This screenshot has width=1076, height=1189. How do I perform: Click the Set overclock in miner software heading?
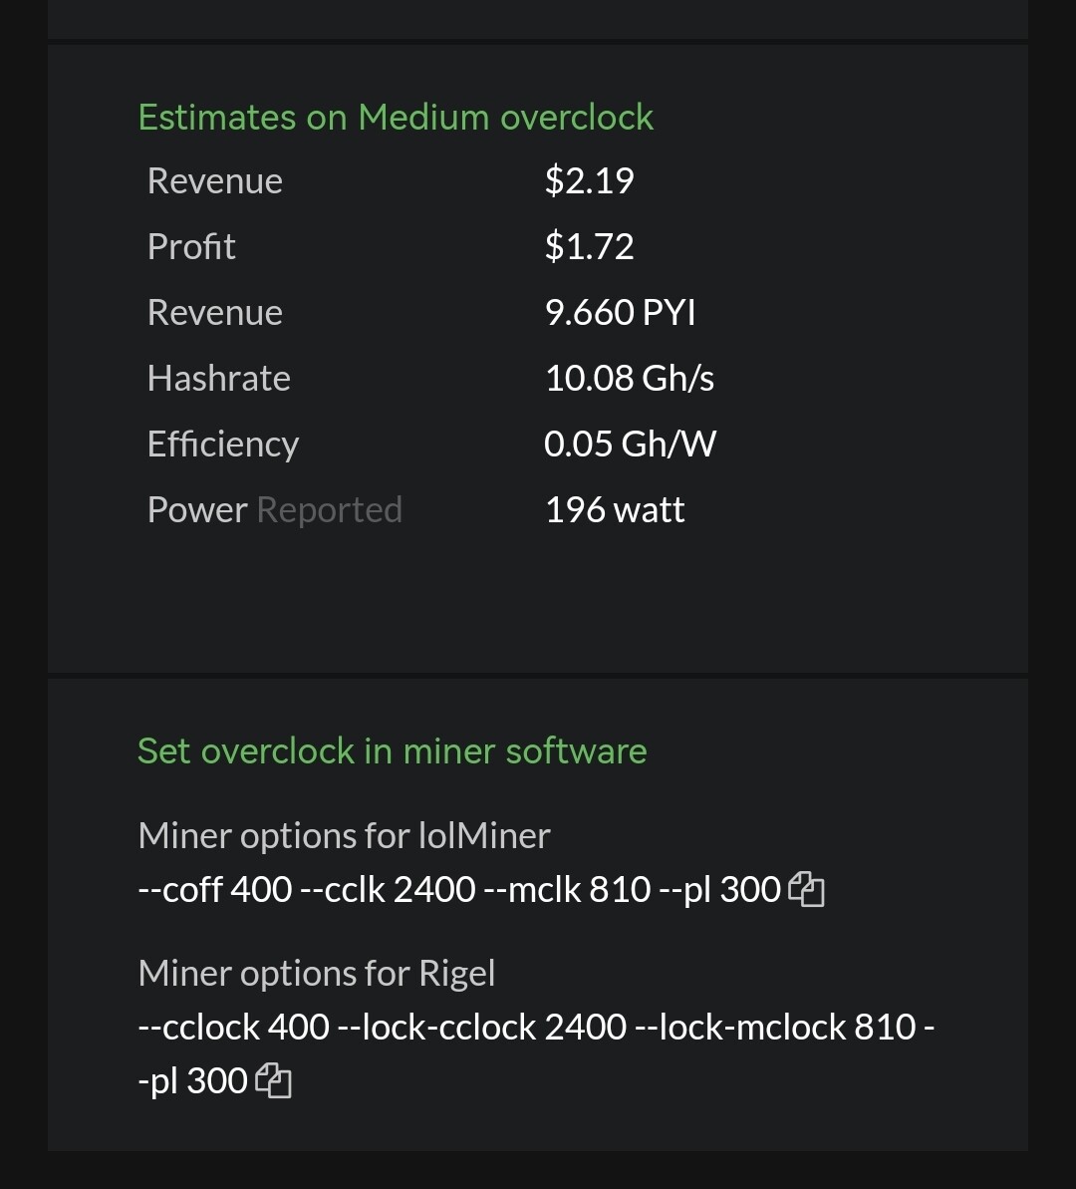[x=392, y=750]
